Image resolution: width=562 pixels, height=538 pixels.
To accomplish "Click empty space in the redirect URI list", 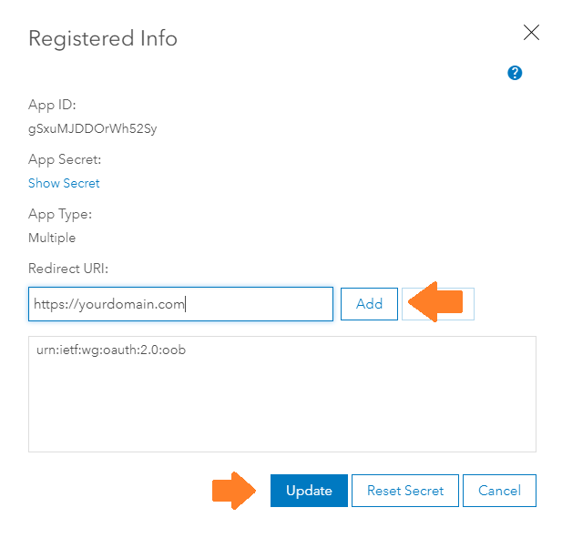I will (x=281, y=410).
